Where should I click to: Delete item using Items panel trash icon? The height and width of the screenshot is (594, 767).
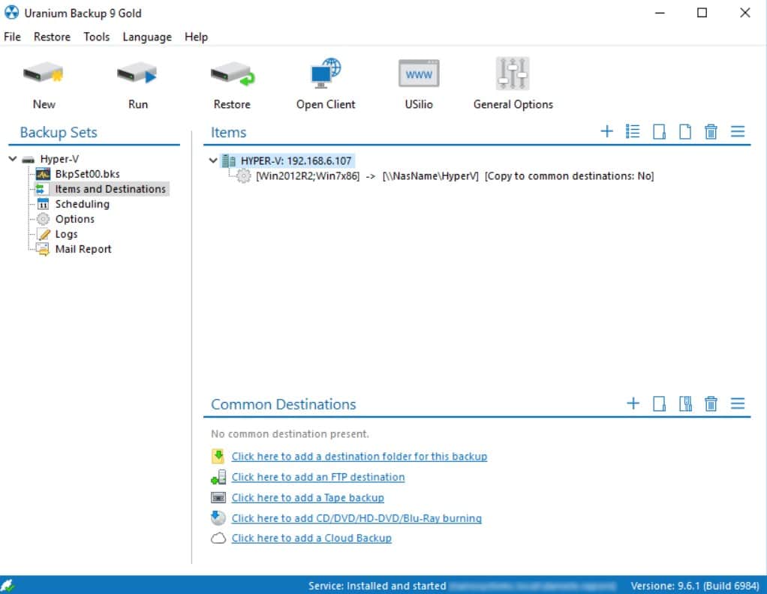pos(711,131)
